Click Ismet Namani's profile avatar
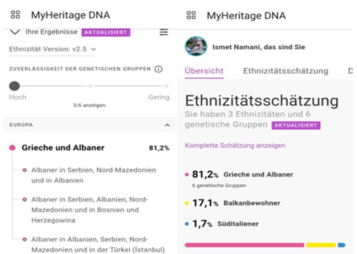The height and width of the screenshot is (254, 357). click(x=196, y=46)
